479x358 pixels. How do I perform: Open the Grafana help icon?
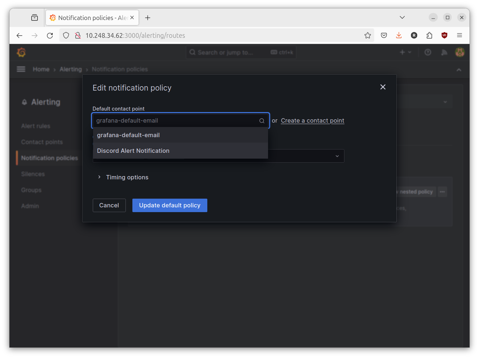[x=428, y=52]
